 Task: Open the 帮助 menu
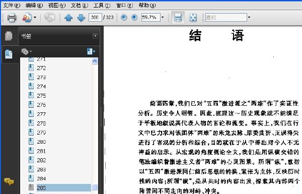[x=147, y=6]
